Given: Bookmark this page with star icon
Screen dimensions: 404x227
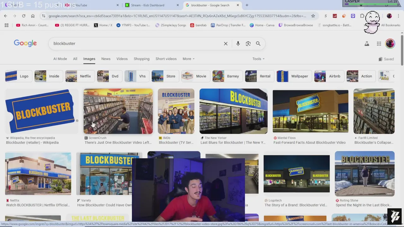Looking at the screenshot, I should pos(313,16).
